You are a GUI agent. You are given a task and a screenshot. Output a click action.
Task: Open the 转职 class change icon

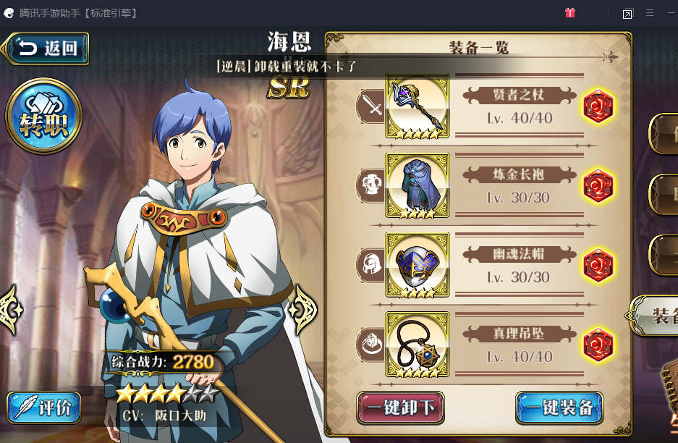coord(43,116)
